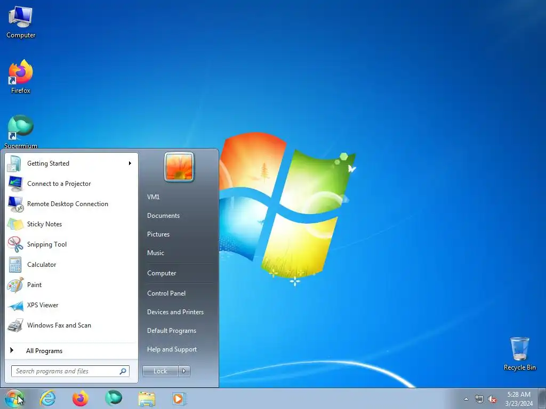Open Default Programs
The width and height of the screenshot is (546, 409).
point(171,331)
